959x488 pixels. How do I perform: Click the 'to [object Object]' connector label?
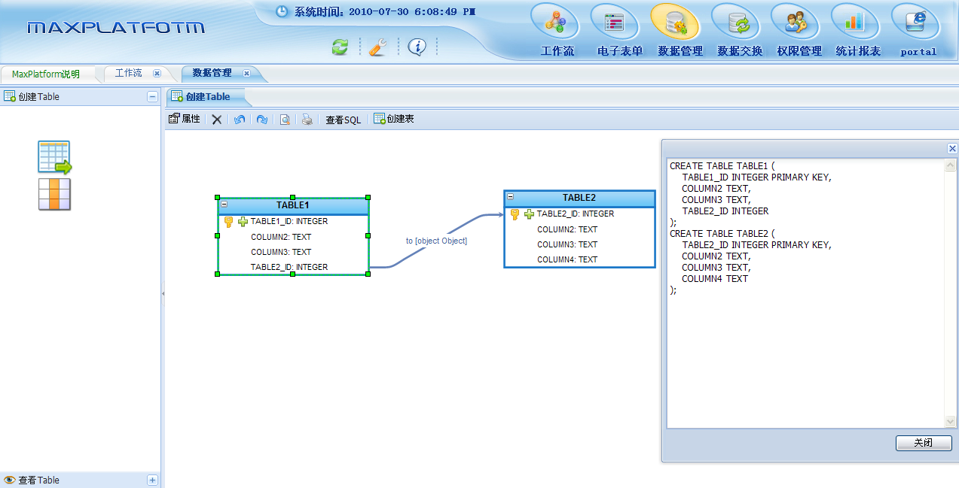coord(436,241)
